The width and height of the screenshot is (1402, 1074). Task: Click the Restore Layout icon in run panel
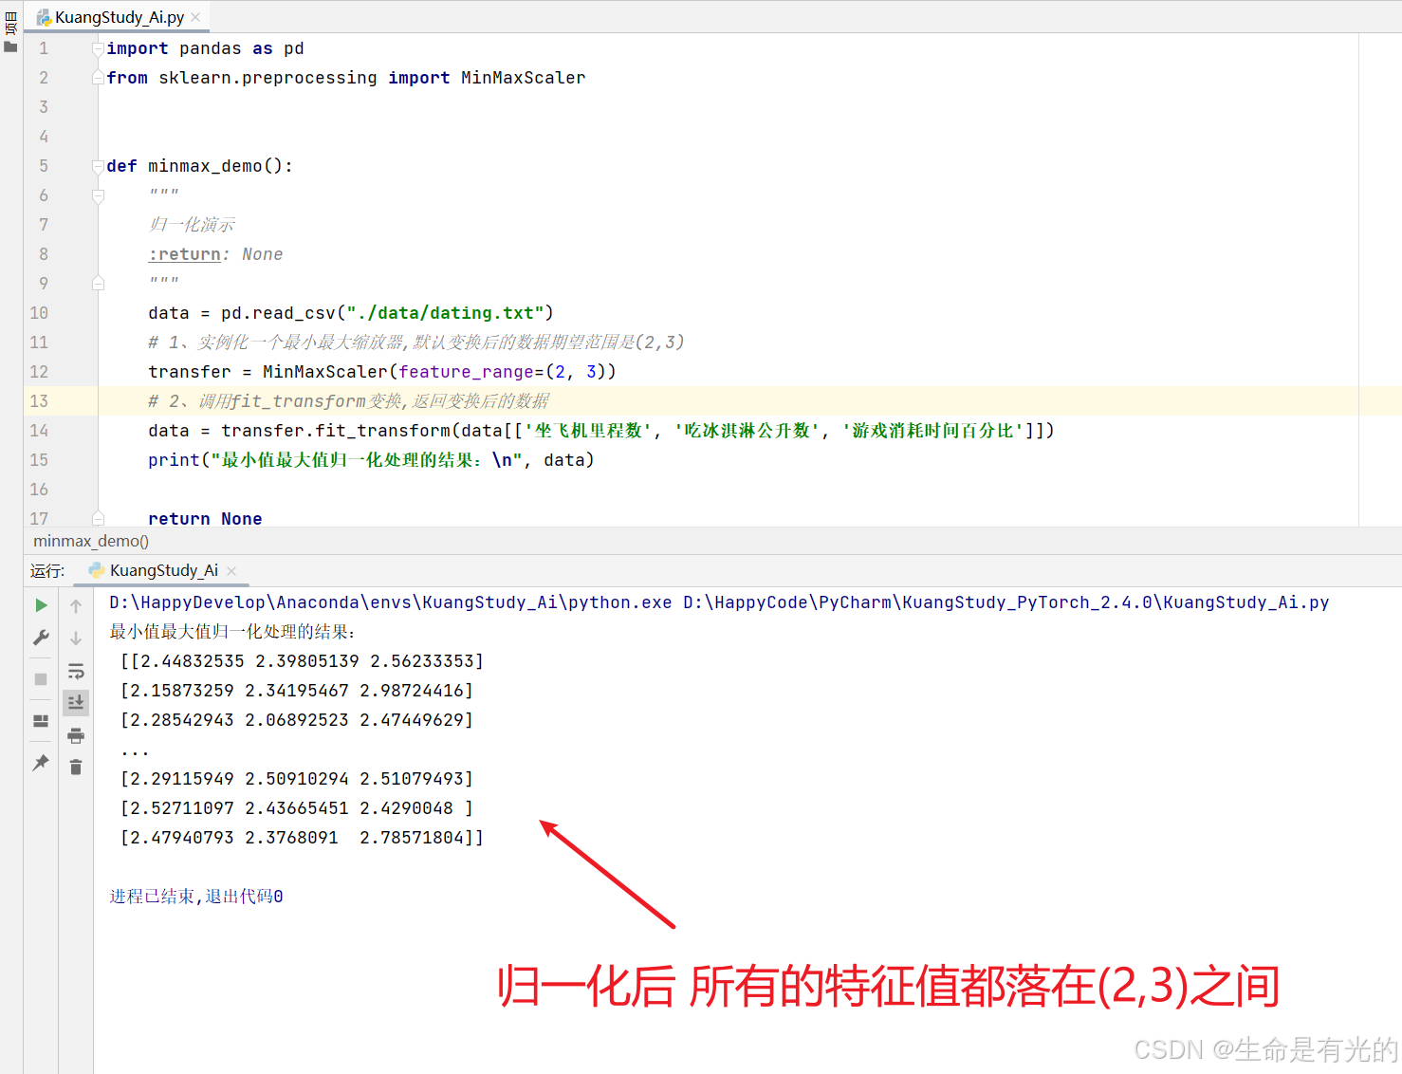point(41,721)
